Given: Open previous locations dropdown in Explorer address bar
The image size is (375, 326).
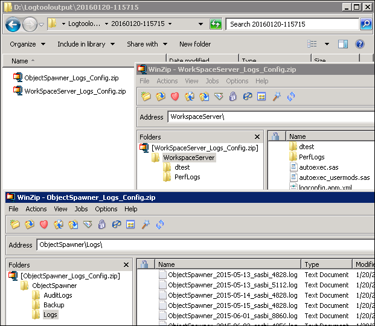Looking at the screenshot, I should (200, 24).
